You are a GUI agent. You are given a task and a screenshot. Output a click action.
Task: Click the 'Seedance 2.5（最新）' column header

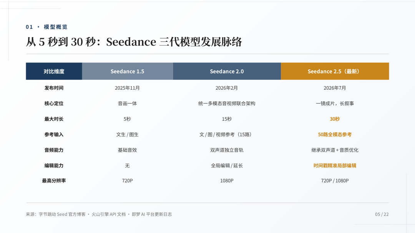(x=335, y=71)
